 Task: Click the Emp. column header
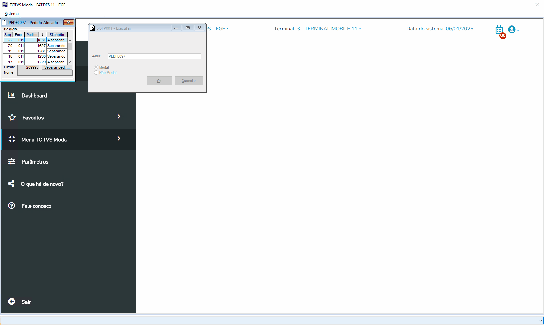pyautogui.click(x=19, y=35)
